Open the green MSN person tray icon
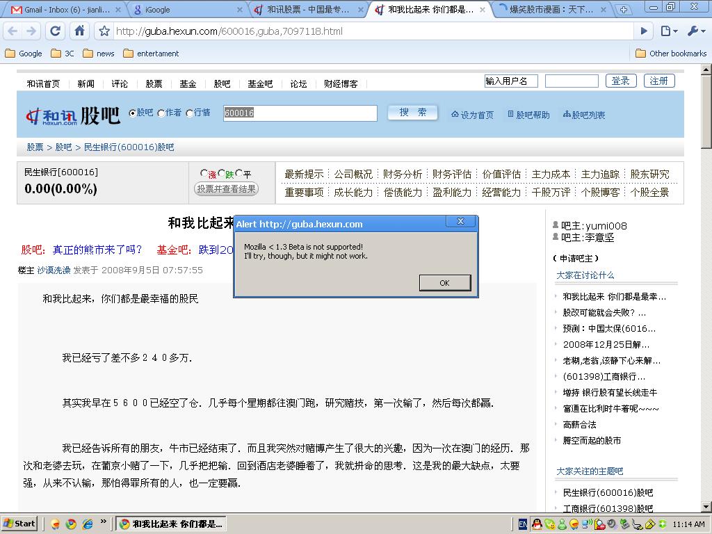The image size is (712, 534). [562, 524]
